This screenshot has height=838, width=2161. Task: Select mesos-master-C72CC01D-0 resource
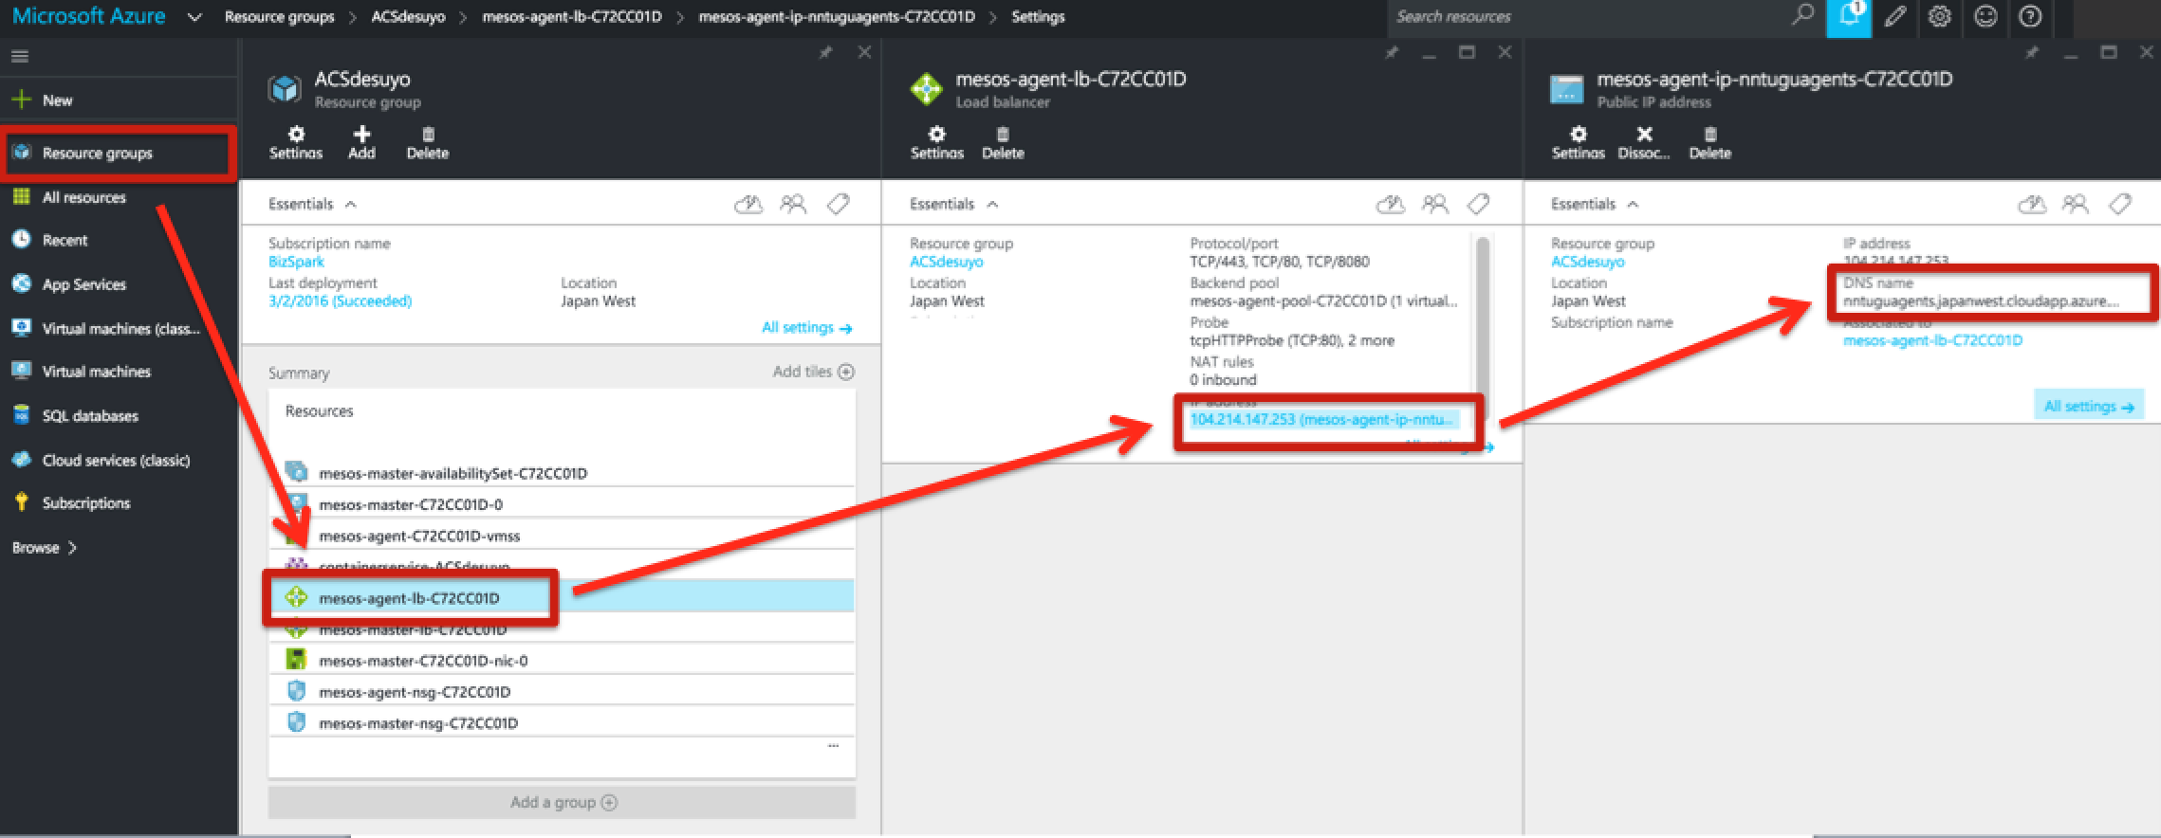(x=562, y=504)
